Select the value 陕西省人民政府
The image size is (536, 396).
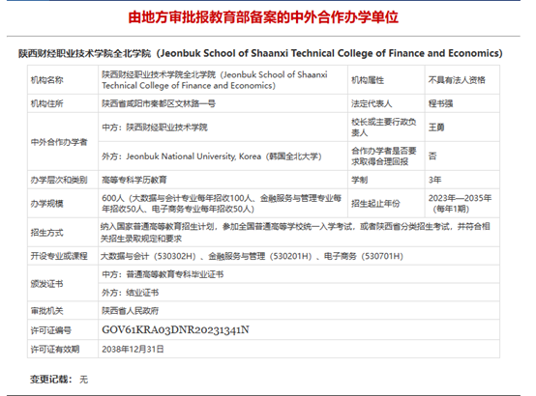[131, 311]
